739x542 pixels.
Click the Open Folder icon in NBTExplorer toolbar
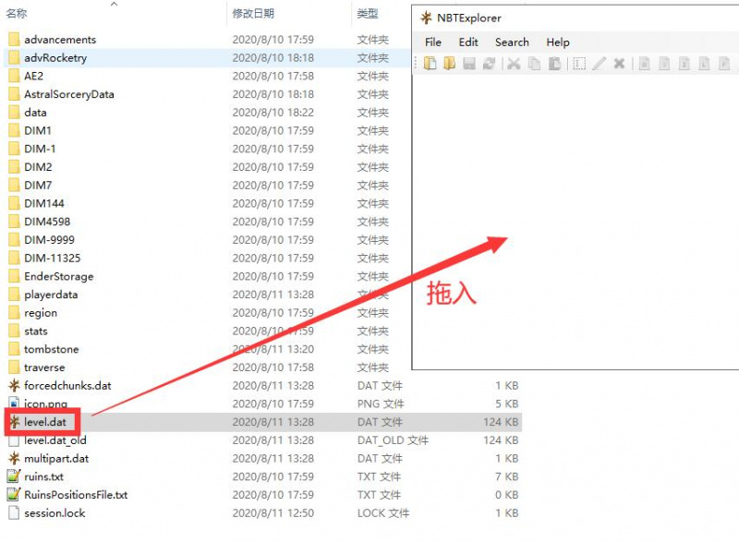coord(449,64)
